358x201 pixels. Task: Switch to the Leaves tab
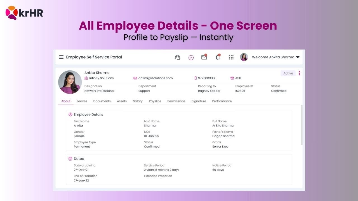pyautogui.click(x=82, y=101)
